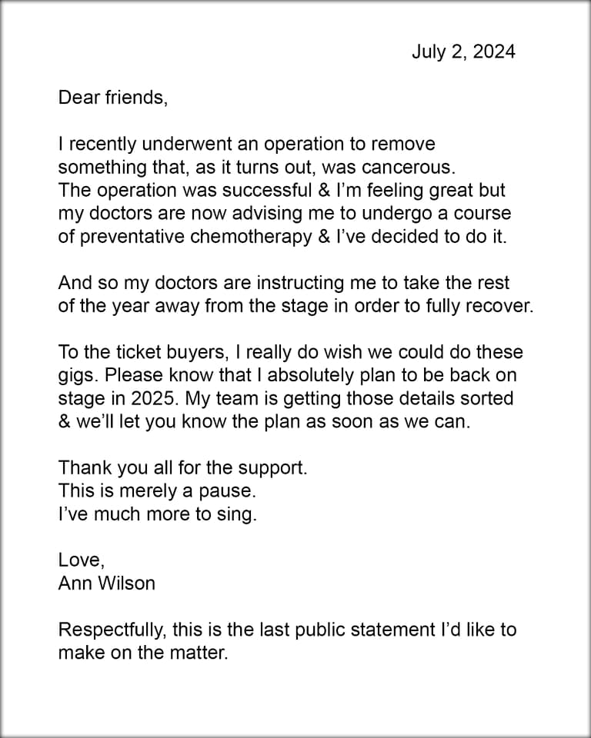
Task: Click the line starting "And so my doctors"
Action: [x=284, y=283]
